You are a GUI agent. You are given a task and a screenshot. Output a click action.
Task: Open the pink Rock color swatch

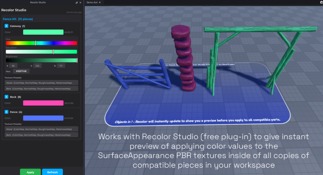pyautogui.click(x=43, y=103)
